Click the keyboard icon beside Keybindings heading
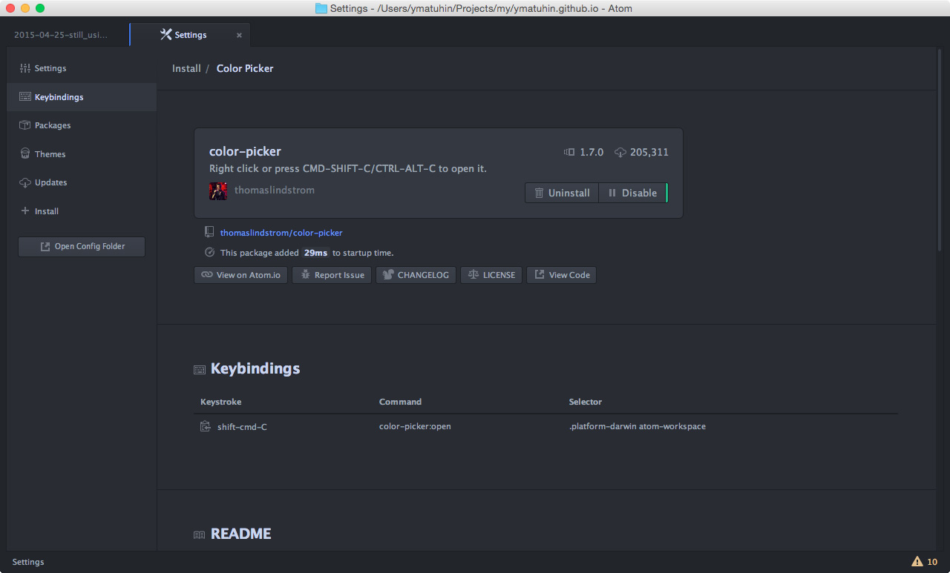950x573 pixels. tap(199, 370)
